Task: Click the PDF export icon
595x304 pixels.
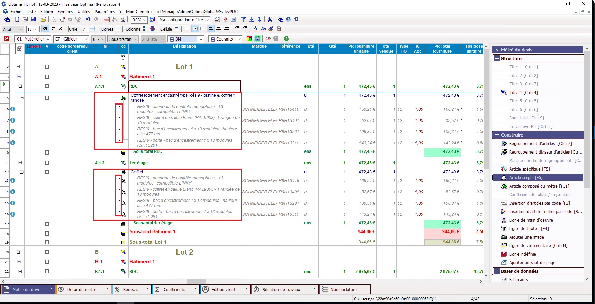Action: point(107,20)
